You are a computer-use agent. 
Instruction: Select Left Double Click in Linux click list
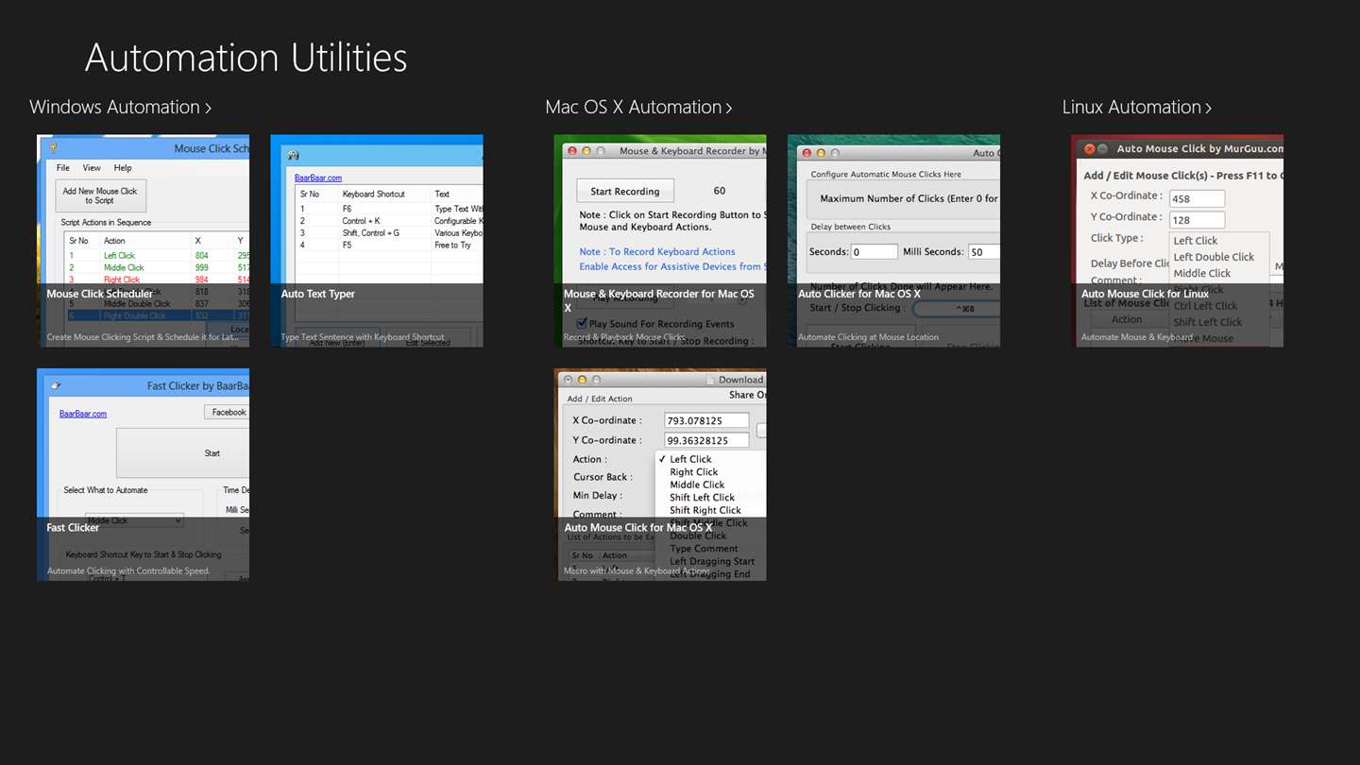point(1214,257)
